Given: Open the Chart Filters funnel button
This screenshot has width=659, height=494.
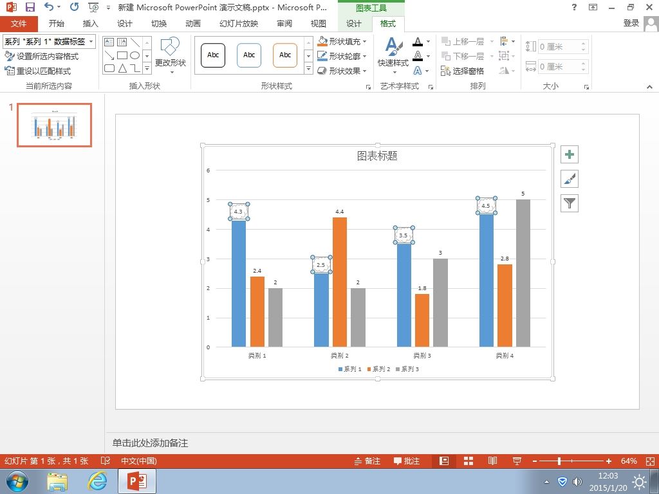Looking at the screenshot, I should 570,203.
